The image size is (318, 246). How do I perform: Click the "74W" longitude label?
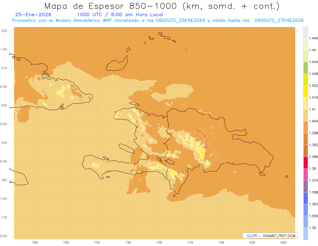tap(97, 242)
